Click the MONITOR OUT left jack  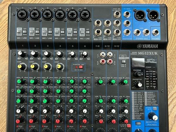(x=127, y=23)
